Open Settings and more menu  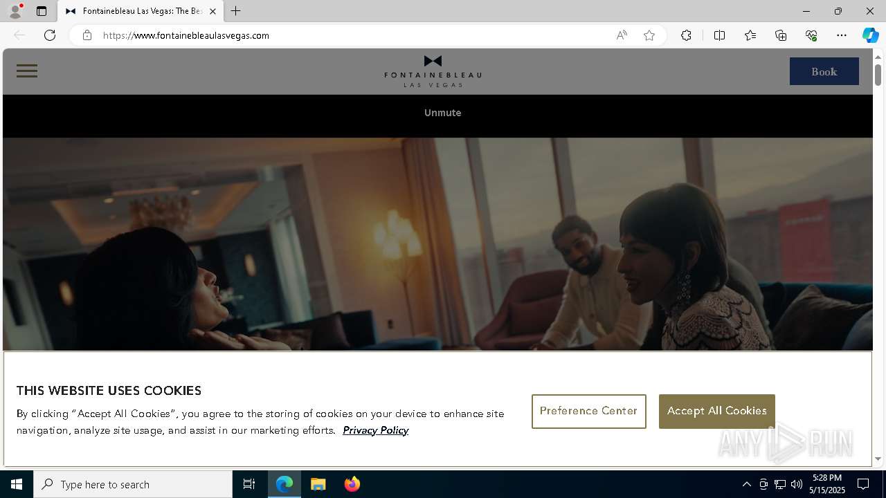842,35
